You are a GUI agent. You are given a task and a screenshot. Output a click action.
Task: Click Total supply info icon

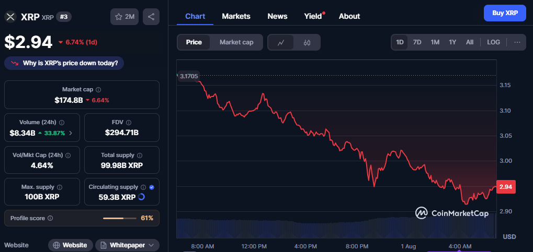tap(139, 155)
